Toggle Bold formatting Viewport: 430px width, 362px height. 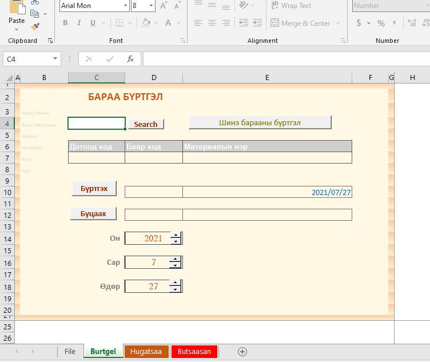(65, 23)
